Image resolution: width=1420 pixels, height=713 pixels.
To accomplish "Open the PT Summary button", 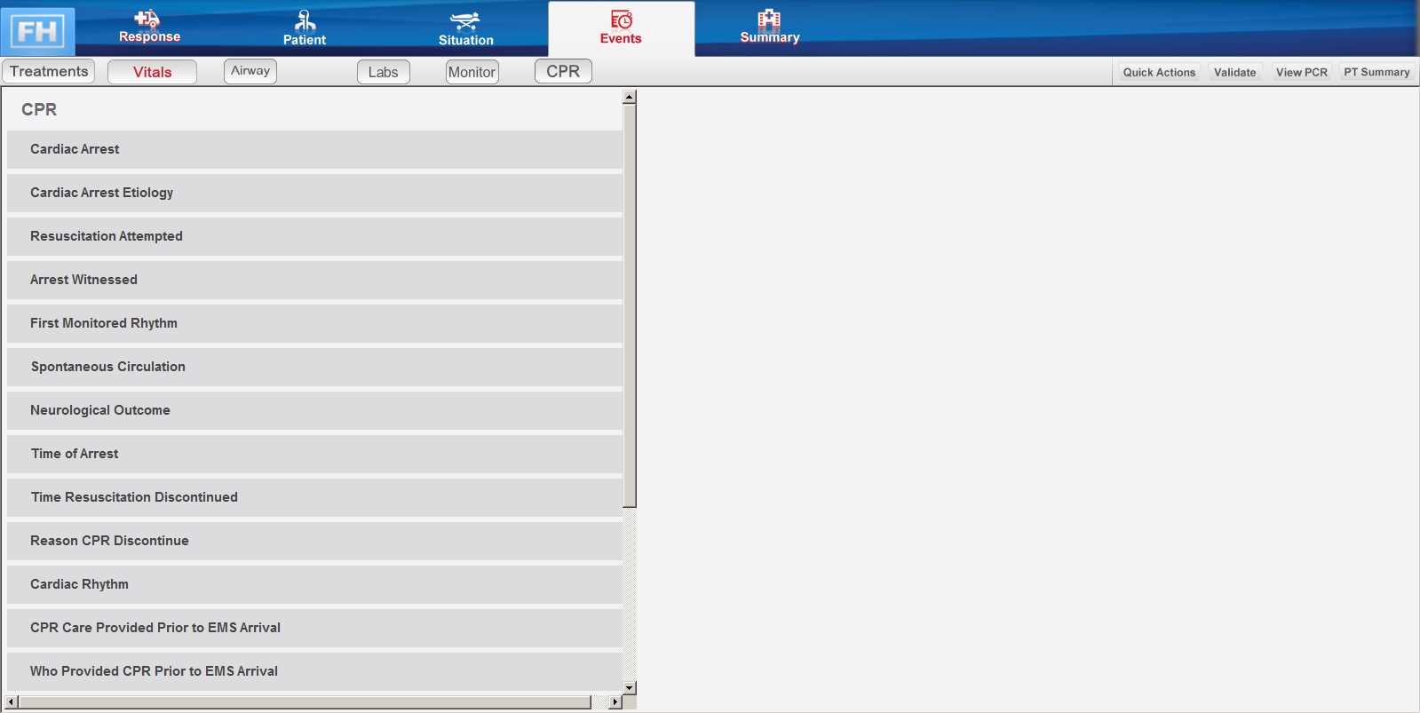I will [x=1376, y=72].
